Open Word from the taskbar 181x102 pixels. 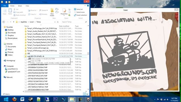coord(22,99)
